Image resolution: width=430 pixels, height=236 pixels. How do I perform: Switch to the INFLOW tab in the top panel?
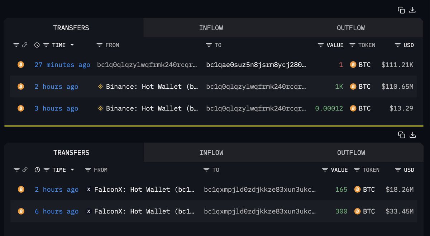coord(211,28)
